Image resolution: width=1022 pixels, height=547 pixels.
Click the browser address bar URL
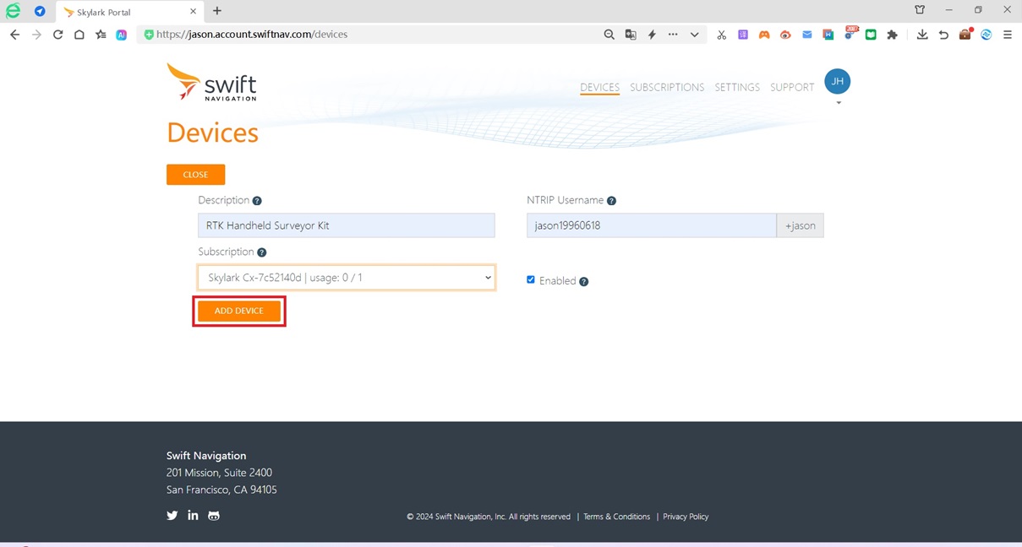252,35
